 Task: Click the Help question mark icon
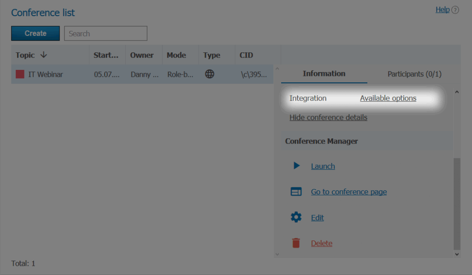(x=455, y=10)
